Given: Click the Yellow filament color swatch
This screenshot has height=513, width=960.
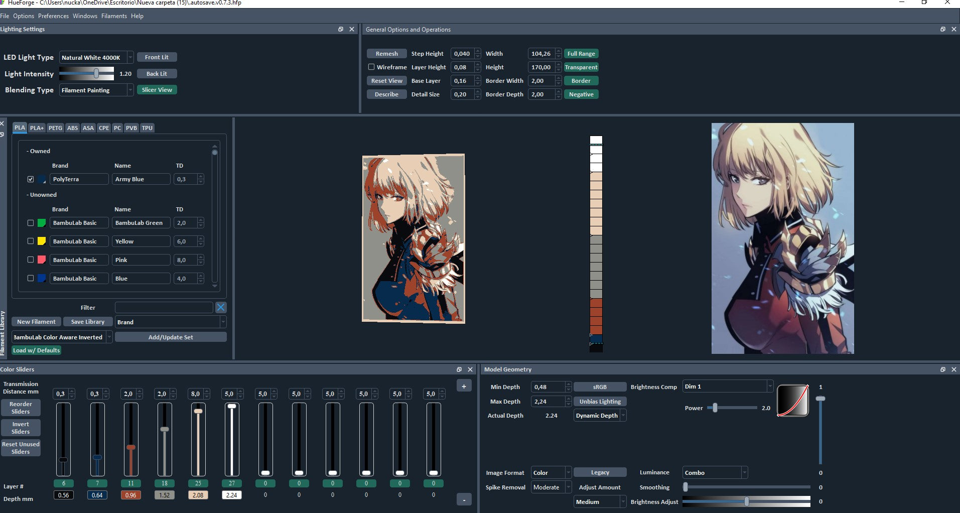Looking at the screenshot, I should (x=42, y=241).
